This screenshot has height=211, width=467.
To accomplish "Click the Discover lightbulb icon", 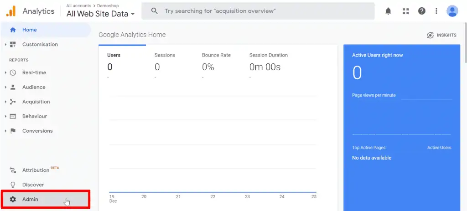I will point(13,185).
